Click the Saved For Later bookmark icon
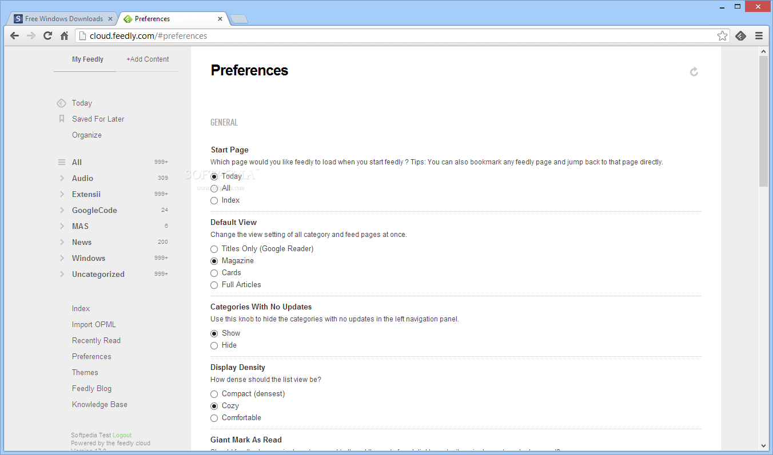This screenshot has width=773, height=455. (62, 119)
